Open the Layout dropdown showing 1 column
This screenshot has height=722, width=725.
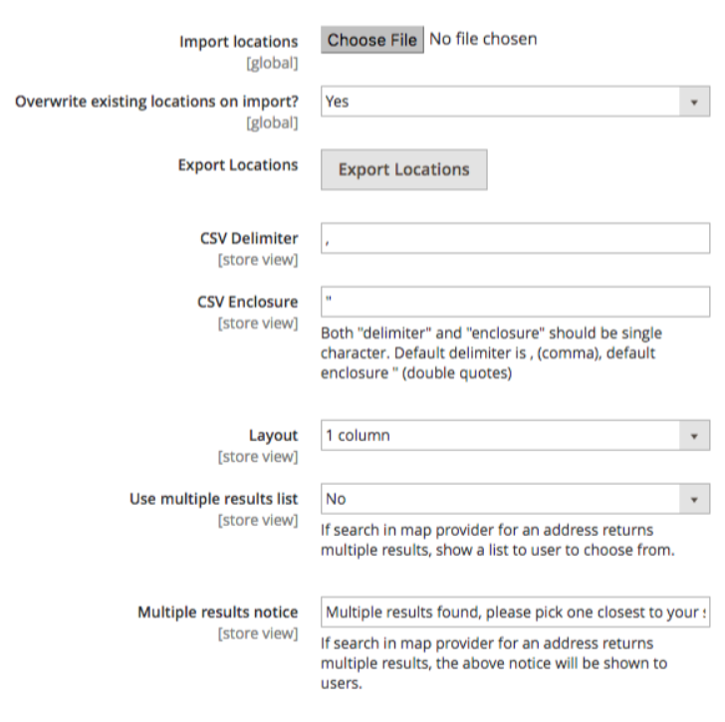coord(516,435)
